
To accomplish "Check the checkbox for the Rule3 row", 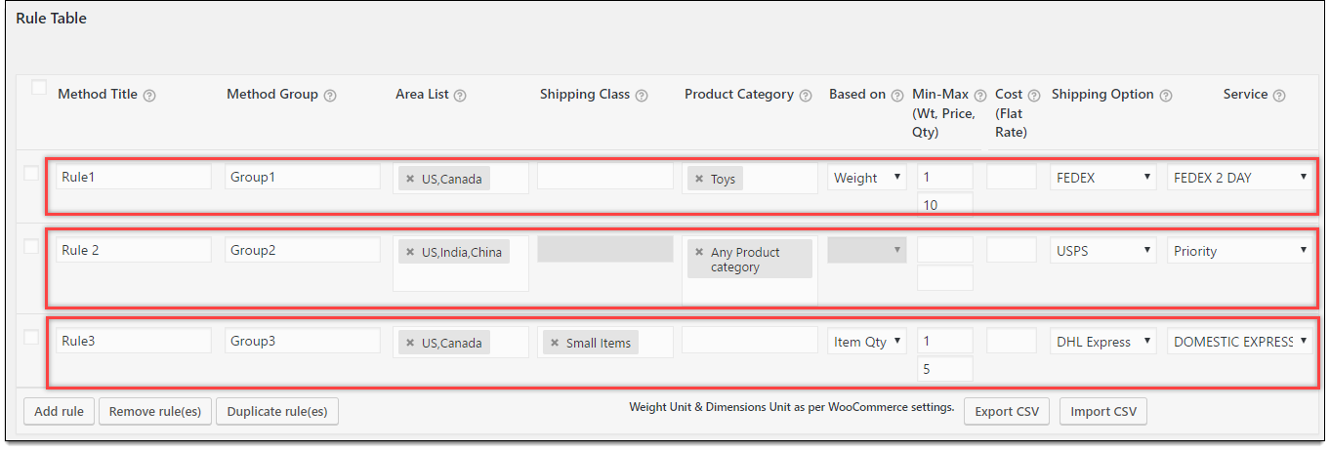I will click(x=31, y=338).
